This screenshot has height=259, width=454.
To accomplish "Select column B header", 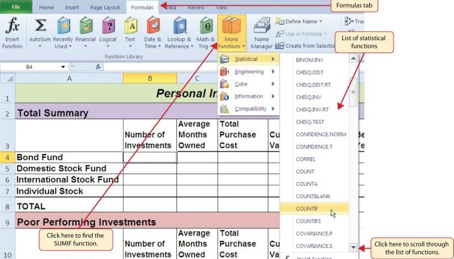I will (x=150, y=78).
